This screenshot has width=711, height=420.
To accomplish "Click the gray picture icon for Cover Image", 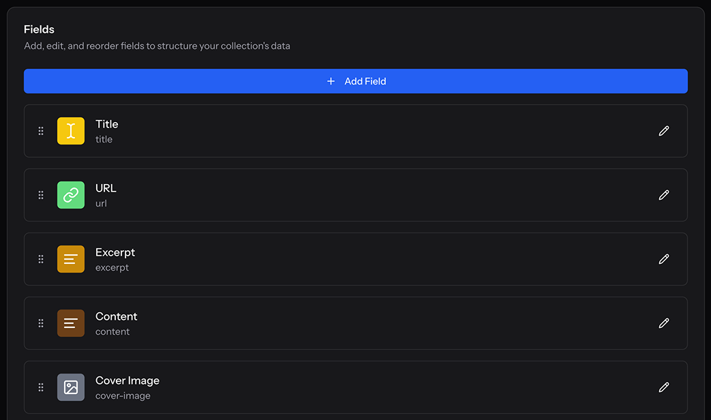I will click(x=71, y=387).
